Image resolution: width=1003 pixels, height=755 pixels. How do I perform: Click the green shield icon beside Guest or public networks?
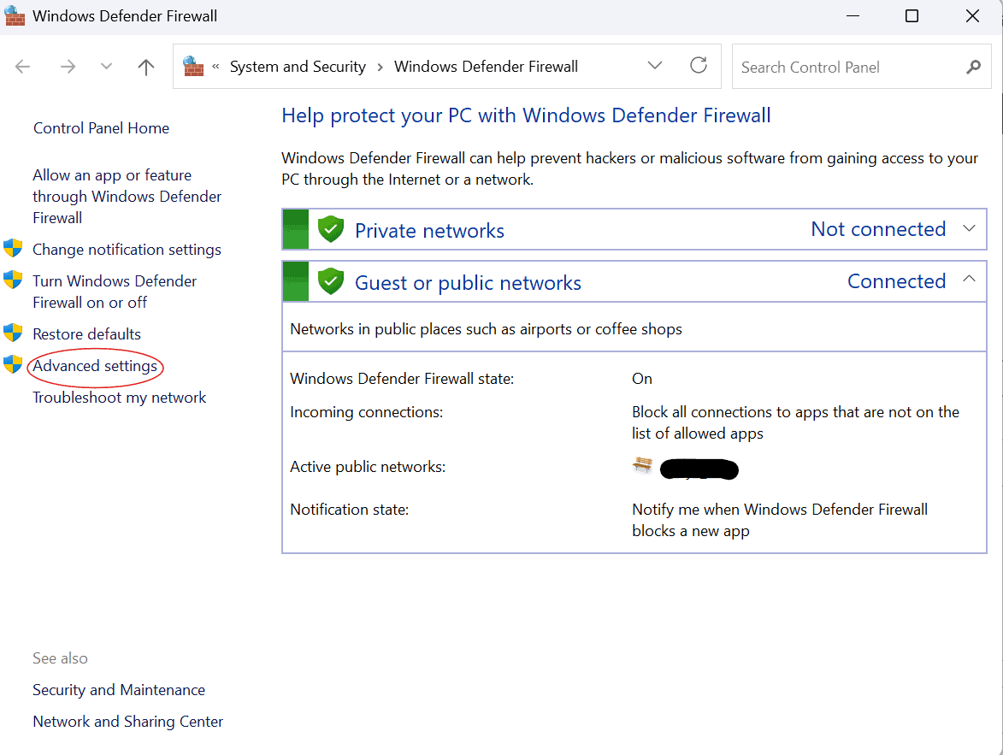point(330,280)
